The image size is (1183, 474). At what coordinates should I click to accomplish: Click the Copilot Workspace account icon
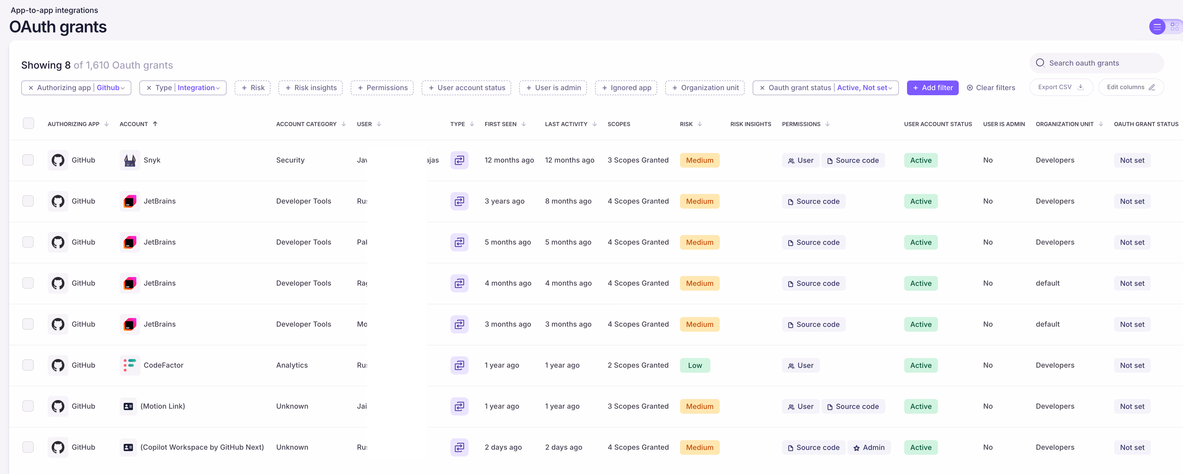128,447
